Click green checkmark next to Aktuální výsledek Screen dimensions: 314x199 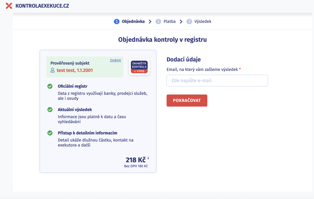pos(50,110)
